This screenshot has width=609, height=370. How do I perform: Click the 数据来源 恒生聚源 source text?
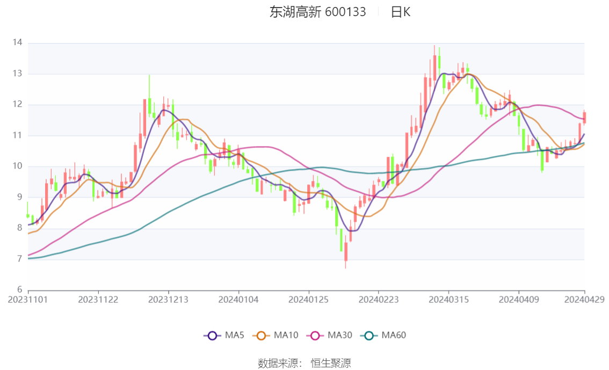[x=304, y=364]
